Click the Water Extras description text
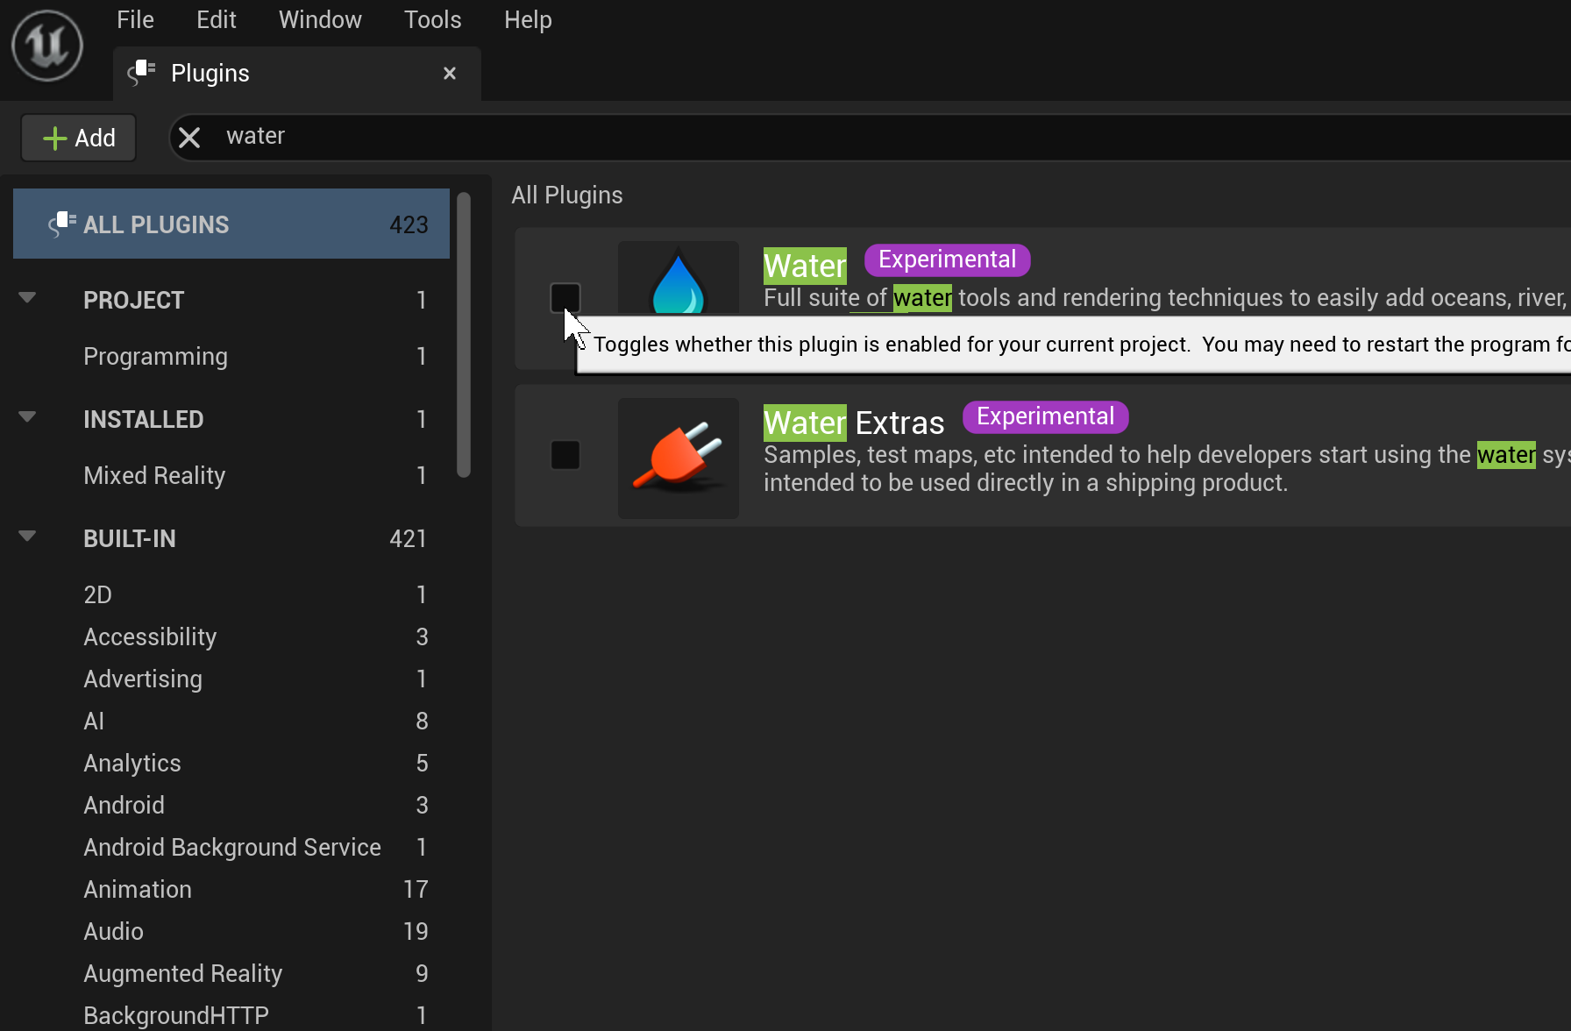Viewport: 1571px width, 1031px height. click(x=1166, y=468)
